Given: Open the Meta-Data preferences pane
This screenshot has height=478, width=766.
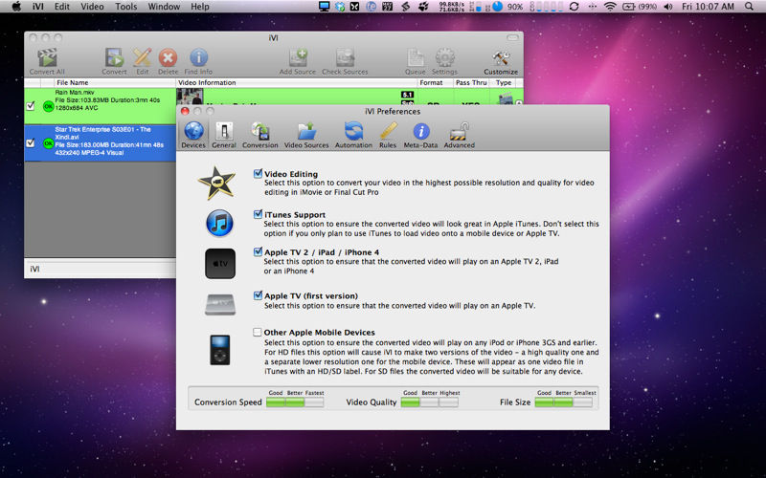Looking at the screenshot, I should pos(420,135).
